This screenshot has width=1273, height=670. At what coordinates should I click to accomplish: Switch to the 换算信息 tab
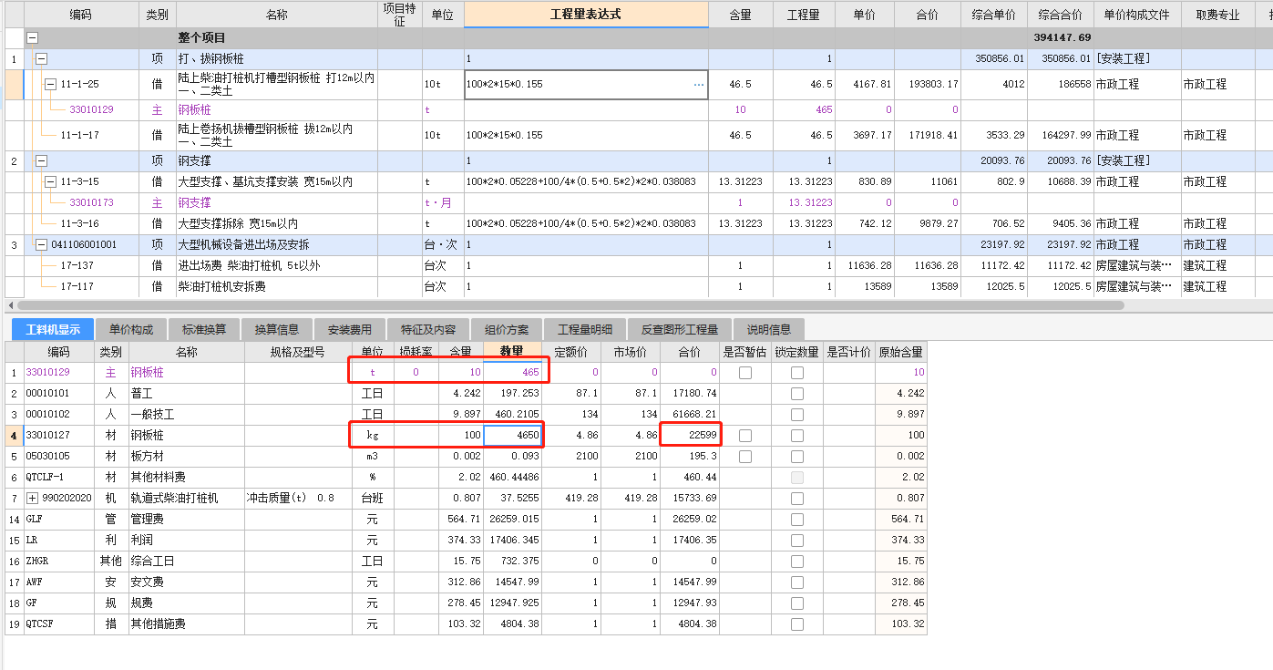click(277, 329)
